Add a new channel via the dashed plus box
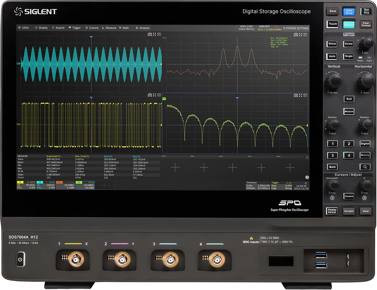The image size is (377, 290). click(x=104, y=185)
